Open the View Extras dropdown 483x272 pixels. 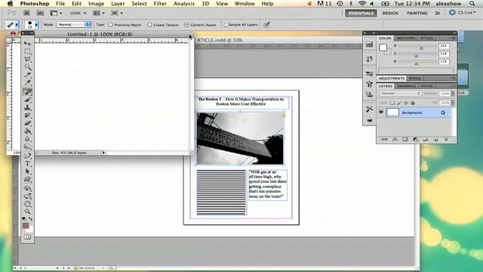(x=56, y=13)
